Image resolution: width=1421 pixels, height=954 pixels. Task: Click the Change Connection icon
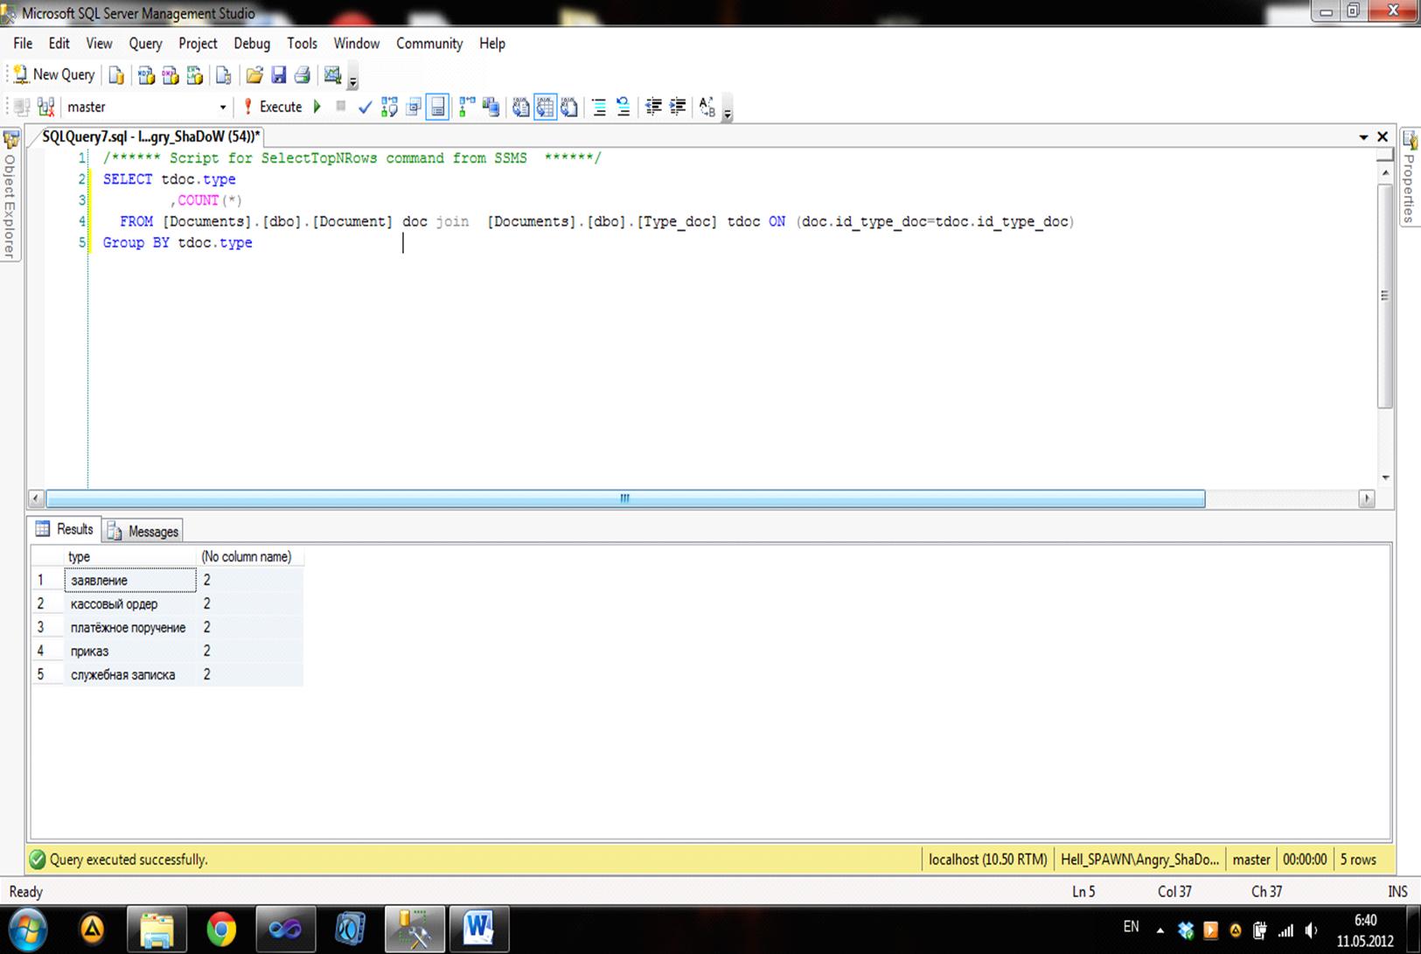click(46, 107)
